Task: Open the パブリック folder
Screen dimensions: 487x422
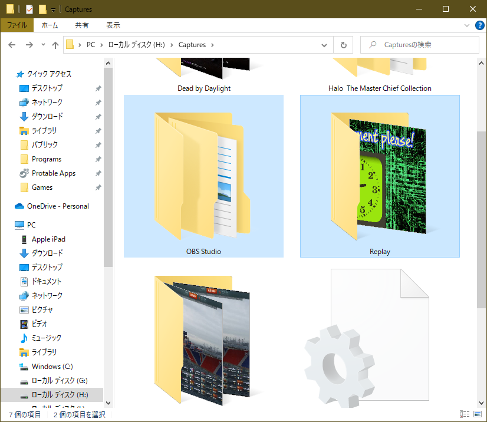Action: (45, 145)
